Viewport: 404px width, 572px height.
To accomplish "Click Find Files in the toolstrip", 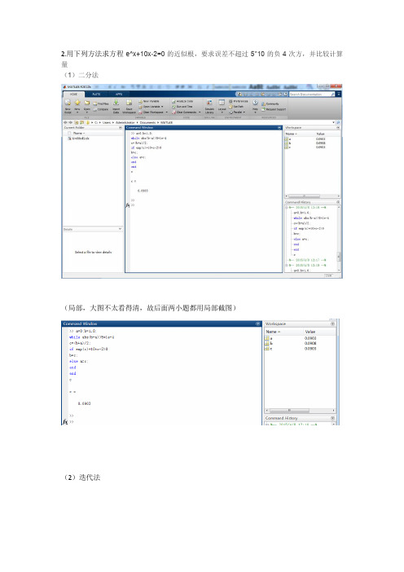I will 101,103.
